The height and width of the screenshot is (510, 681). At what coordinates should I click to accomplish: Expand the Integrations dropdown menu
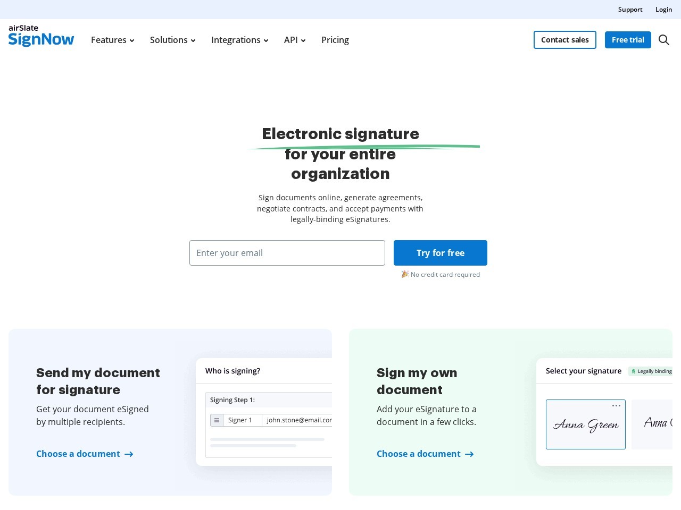[x=239, y=40]
